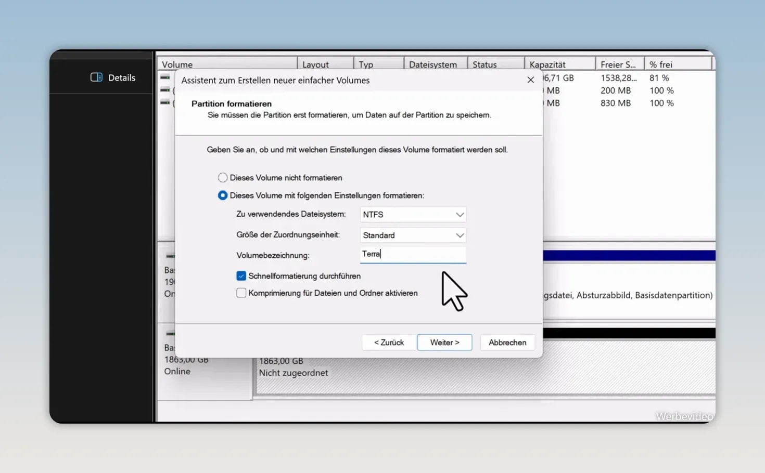
Task: Click the '< Zurück' button
Action: 389,343
